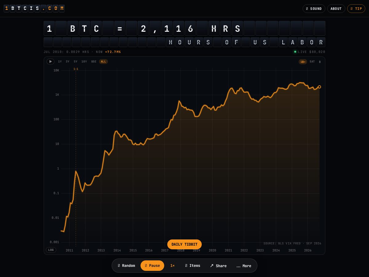
Task: Switch to the ₿ unit mode
Action: click(320, 62)
